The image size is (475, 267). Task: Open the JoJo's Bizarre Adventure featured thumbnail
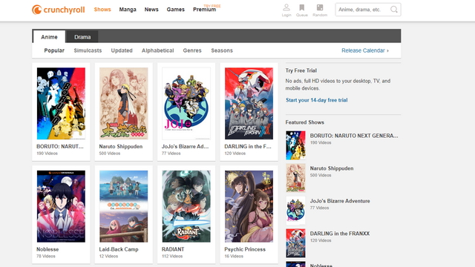[x=295, y=211]
